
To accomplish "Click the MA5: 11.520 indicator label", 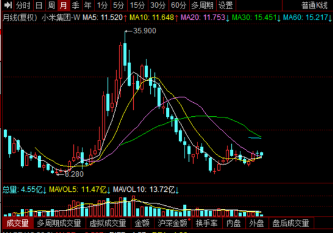I will pos(105,18).
